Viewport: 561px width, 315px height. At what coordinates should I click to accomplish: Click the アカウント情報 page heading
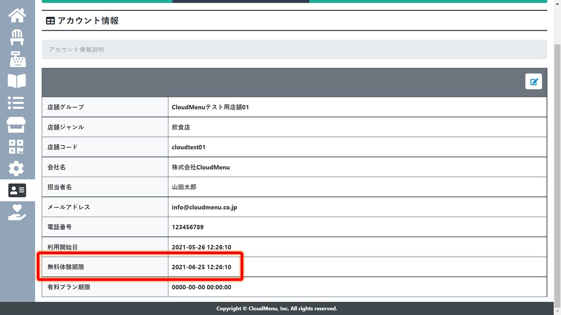pyautogui.click(x=88, y=21)
